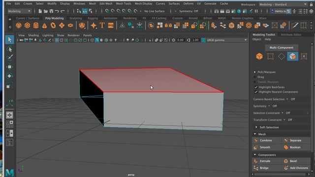
Task: Pick Face selection mode icon
Action: coord(292,57)
